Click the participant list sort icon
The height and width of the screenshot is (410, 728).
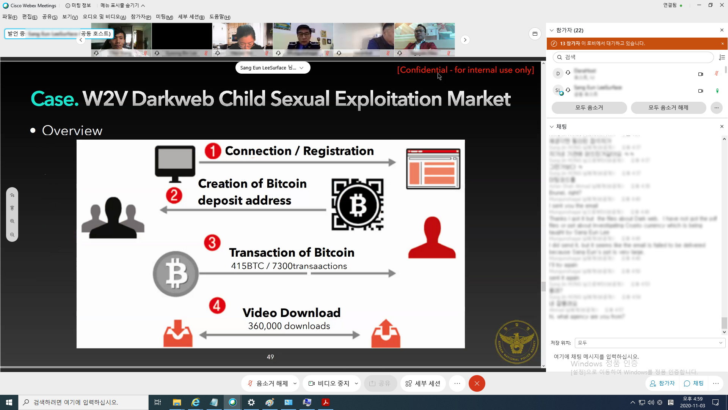(x=722, y=57)
